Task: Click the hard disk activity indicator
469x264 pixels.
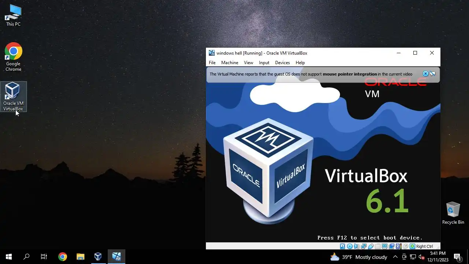Action: click(343, 246)
